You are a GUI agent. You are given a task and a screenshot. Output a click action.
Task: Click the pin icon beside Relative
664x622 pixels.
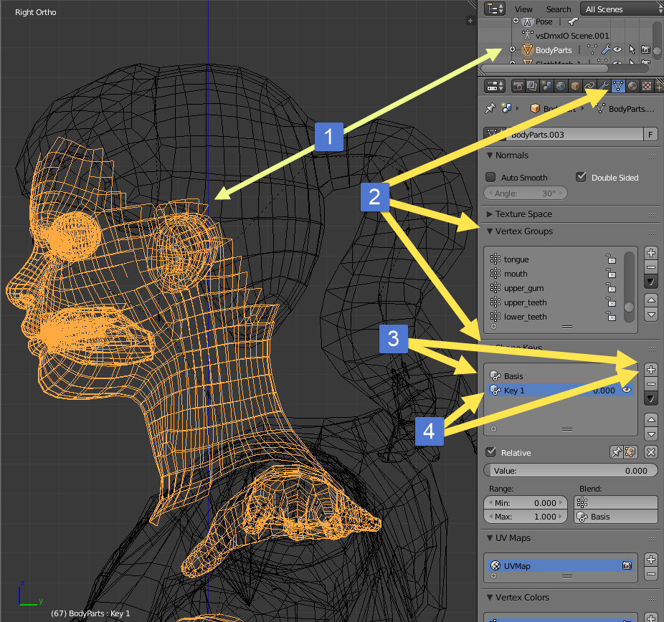615,452
